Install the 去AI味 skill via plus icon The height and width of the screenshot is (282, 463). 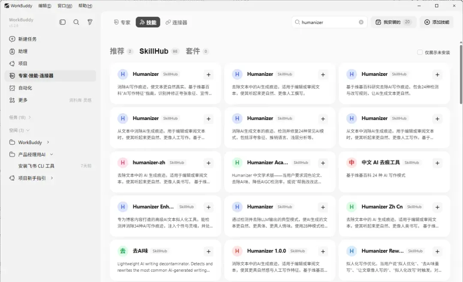coord(208,252)
